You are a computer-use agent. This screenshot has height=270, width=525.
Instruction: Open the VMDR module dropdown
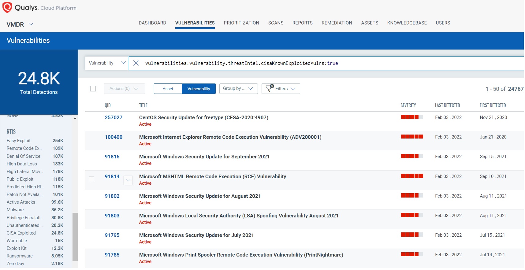[20, 24]
